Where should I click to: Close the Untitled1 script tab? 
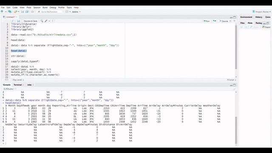[x=17, y=17]
